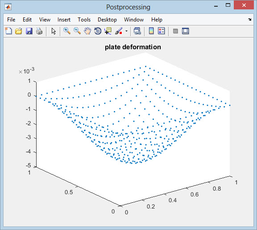Image resolution: width=257 pixels, height=230 pixels.
Task: Activate the Zoom In magnifier tool
Action: 67,31
